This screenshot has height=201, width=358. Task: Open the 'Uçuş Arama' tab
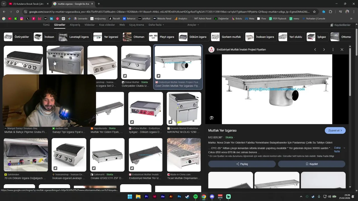pyautogui.click(x=136, y=25)
